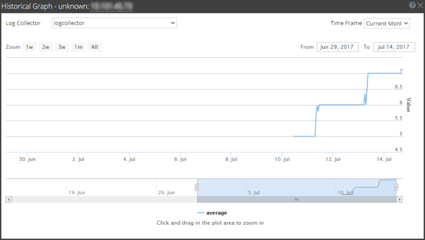Click the From date field

338,47
